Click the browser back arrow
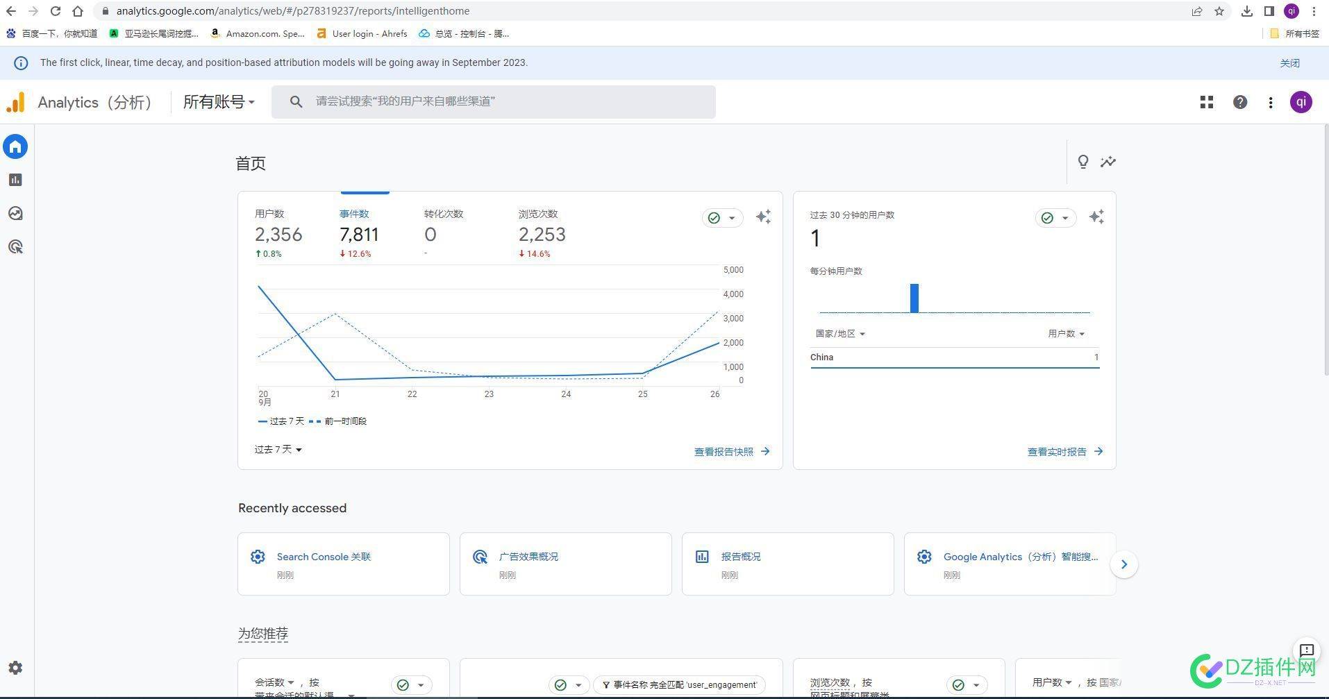Screen dimensions: 1329x699 coord(11,11)
